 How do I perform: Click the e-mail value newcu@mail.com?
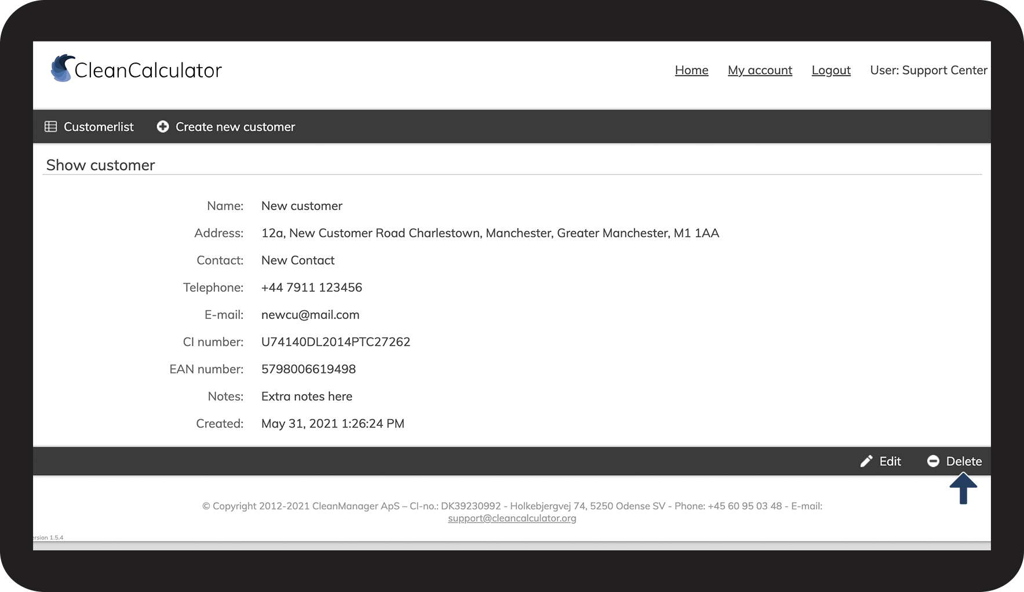[311, 315]
